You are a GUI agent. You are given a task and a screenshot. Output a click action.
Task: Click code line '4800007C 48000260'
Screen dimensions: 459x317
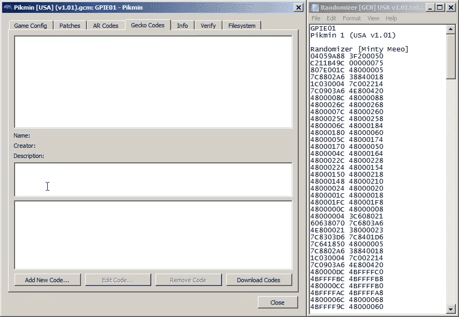(346, 112)
